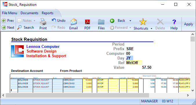The width and height of the screenshot is (196, 105).
Task: Select account cell CBRJC6-03
Action: pyautogui.click(x=73, y=87)
